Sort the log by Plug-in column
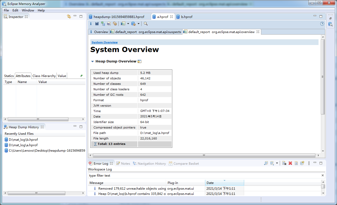Screen dimensions: 337x205 tap(186, 183)
